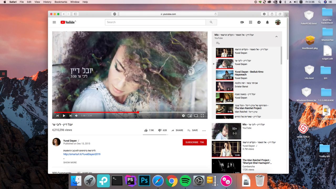
Task: Open the YouTube hamburger guide menu
Action: click(x=54, y=22)
